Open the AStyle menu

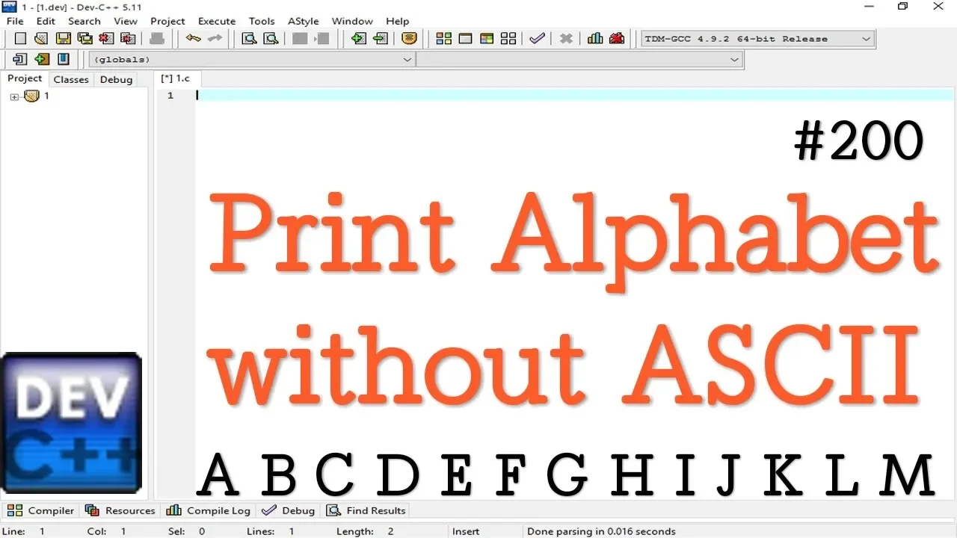click(x=304, y=21)
